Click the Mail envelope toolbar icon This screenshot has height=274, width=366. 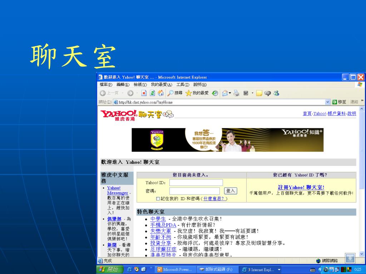pyautogui.click(x=225, y=93)
